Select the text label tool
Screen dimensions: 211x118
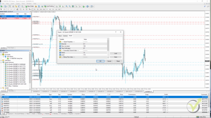pyautogui.click(x=26, y=10)
